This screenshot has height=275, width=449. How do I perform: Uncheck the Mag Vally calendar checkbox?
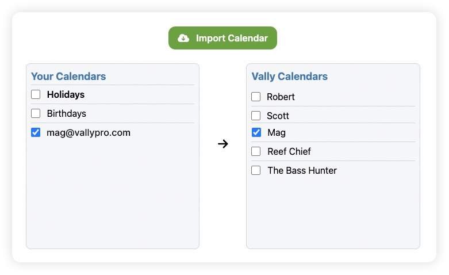pos(256,132)
